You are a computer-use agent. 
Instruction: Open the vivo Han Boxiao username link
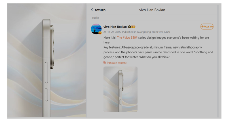pyautogui.click(x=115, y=27)
